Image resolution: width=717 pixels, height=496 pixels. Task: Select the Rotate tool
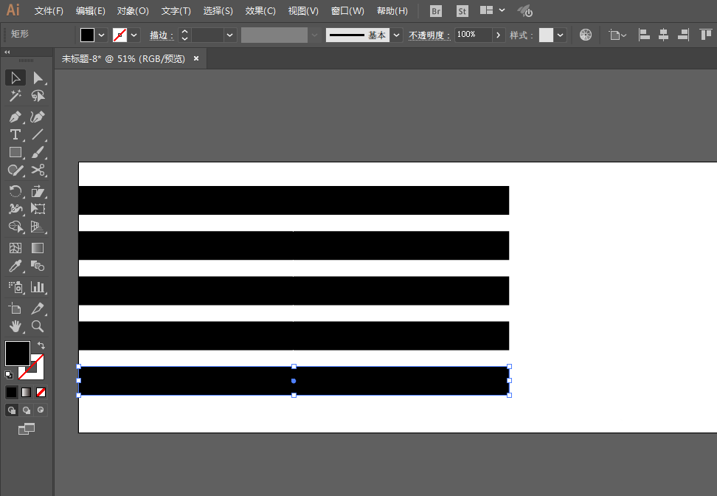[15, 191]
